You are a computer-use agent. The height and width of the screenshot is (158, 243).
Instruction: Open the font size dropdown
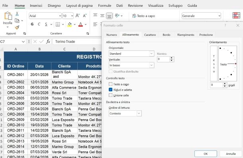(x=72, y=16)
